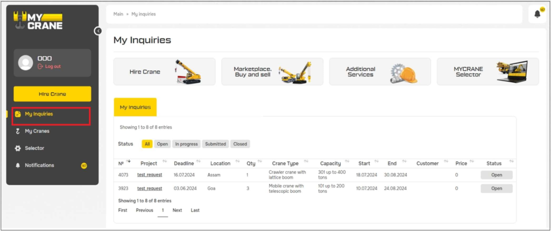Click the My Cranes hook icon
Screen dimensions: 551x231
18,131
